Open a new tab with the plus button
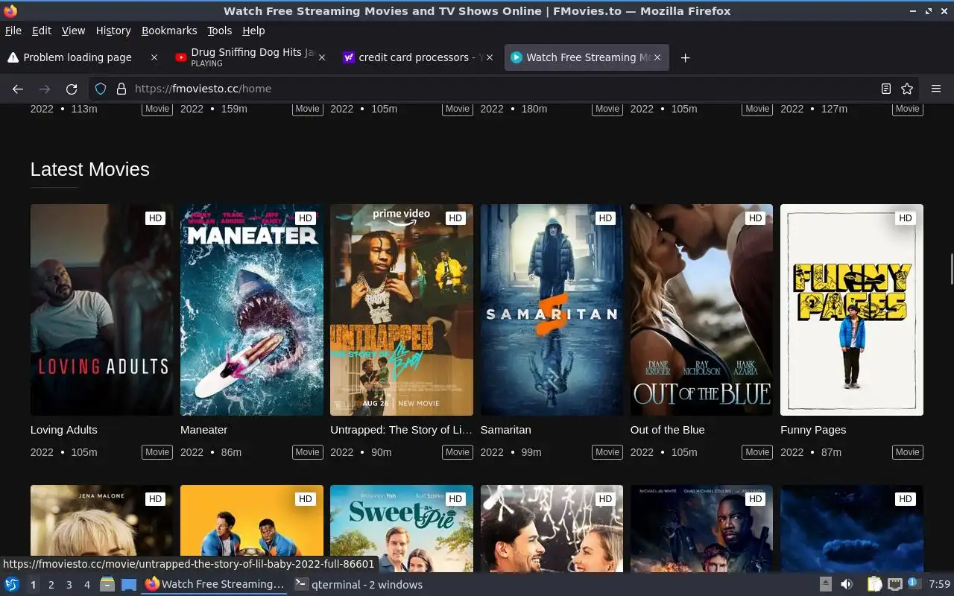Viewport: 954px width, 596px height. coord(685,57)
